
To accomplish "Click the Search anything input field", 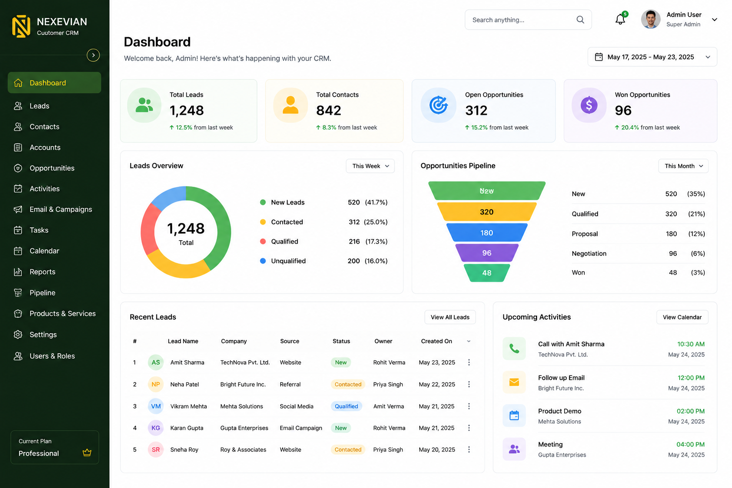I will (528, 20).
